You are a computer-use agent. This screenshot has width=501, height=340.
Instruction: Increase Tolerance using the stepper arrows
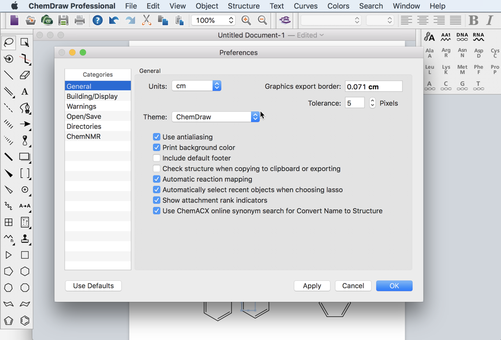(x=371, y=101)
